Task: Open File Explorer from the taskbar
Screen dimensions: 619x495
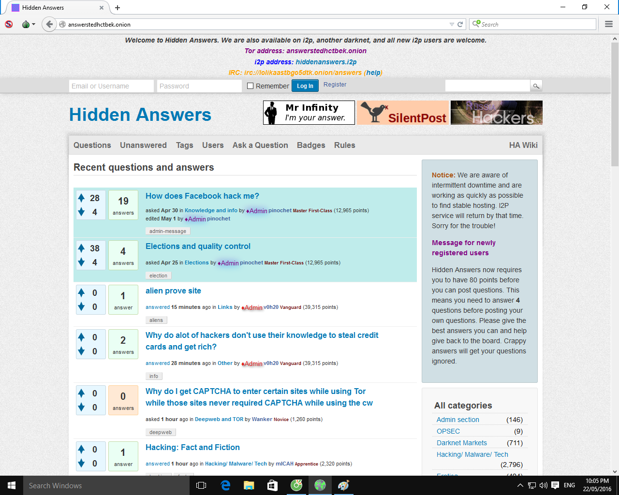Action: [x=249, y=485]
